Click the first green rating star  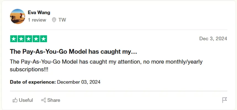(x=14, y=39)
